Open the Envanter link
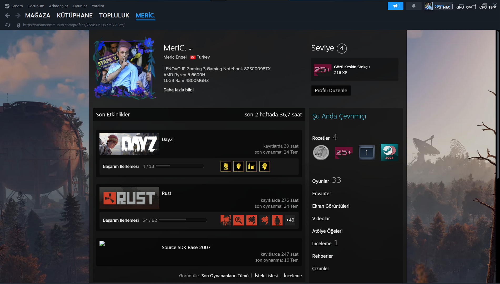The height and width of the screenshot is (284, 500). pyautogui.click(x=321, y=194)
